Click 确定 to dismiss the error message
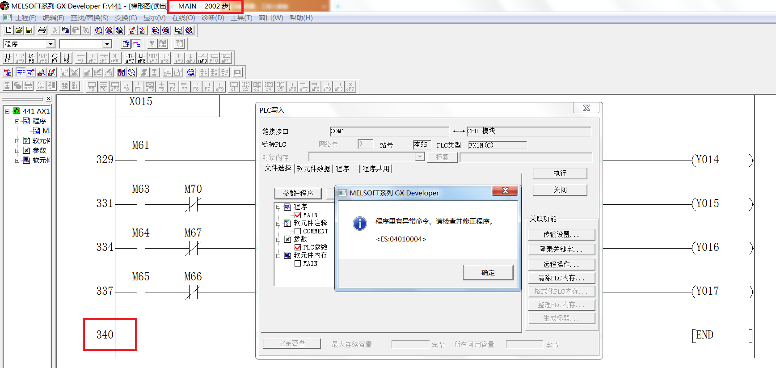This screenshot has height=368, width=776. coord(488,272)
